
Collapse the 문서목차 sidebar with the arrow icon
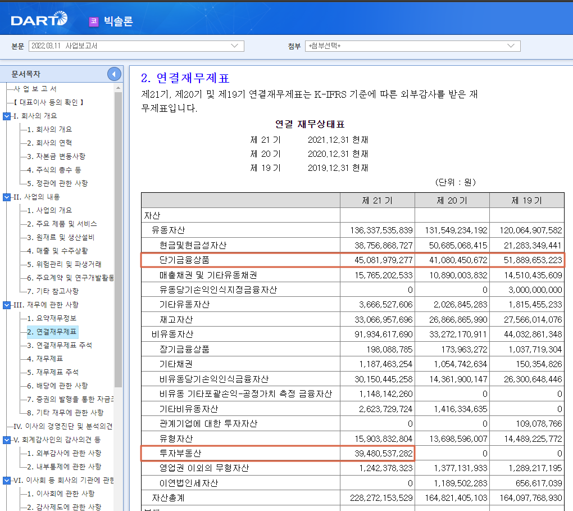point(113,73)
